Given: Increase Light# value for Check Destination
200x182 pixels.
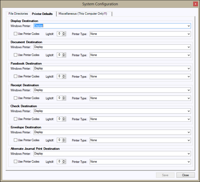Looking at the screenshot, I should [64, 118].
